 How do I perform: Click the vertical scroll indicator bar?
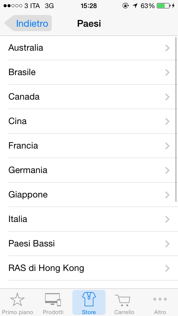point(176,119)
